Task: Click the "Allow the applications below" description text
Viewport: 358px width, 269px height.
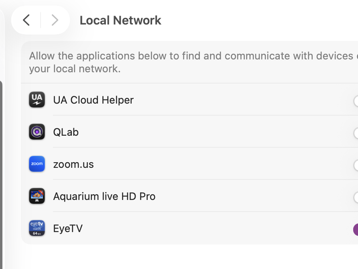Action: coord(193,62)
